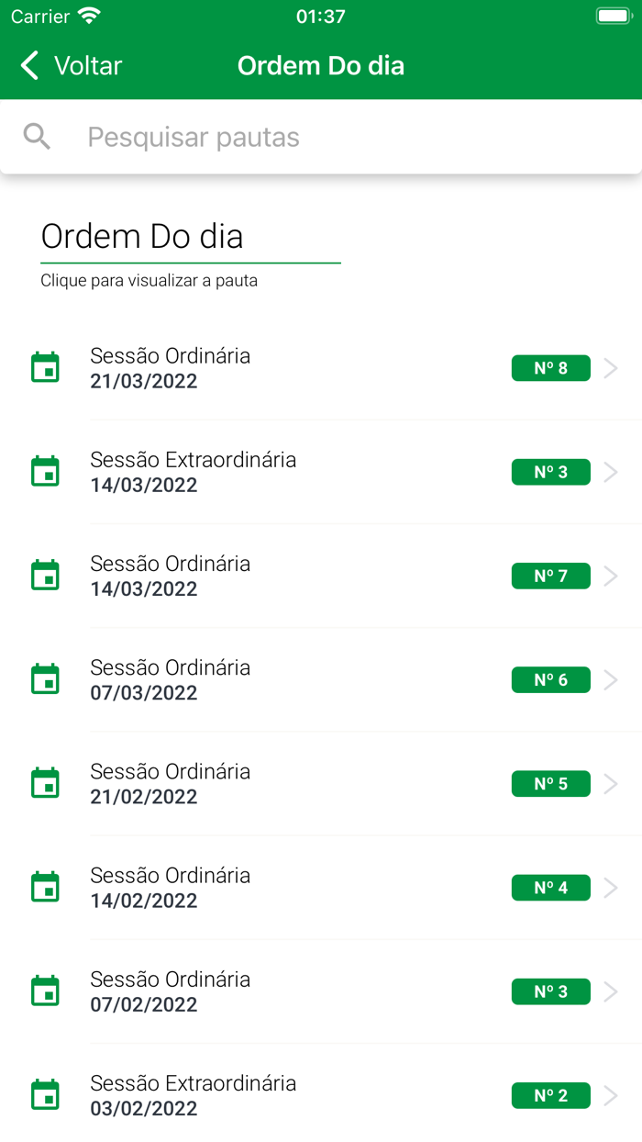Viewport: 642px width, 1142px height.
Task: Click the calendar icon next to Sessão Ordinária 21/03/2022
Action: point(45,367)
